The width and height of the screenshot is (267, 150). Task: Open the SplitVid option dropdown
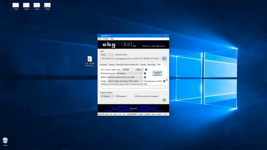click(x=125, y=77)
